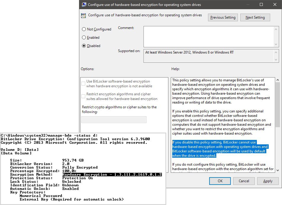Click 'manage-bde -status d:' command line
Screen dimensions: 282x205
[x=73, y=135]
